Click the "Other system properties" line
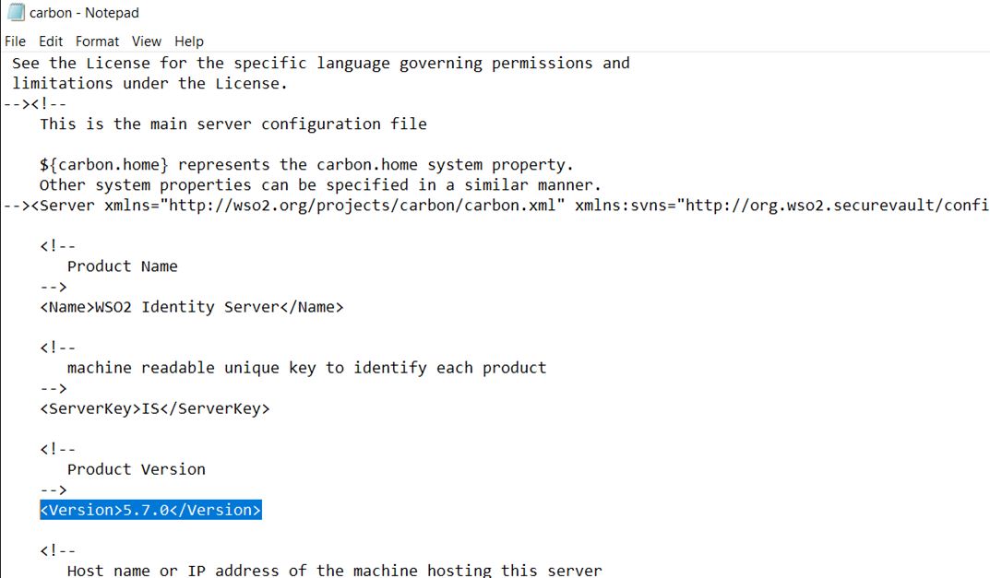 click(x=320, y=185)
